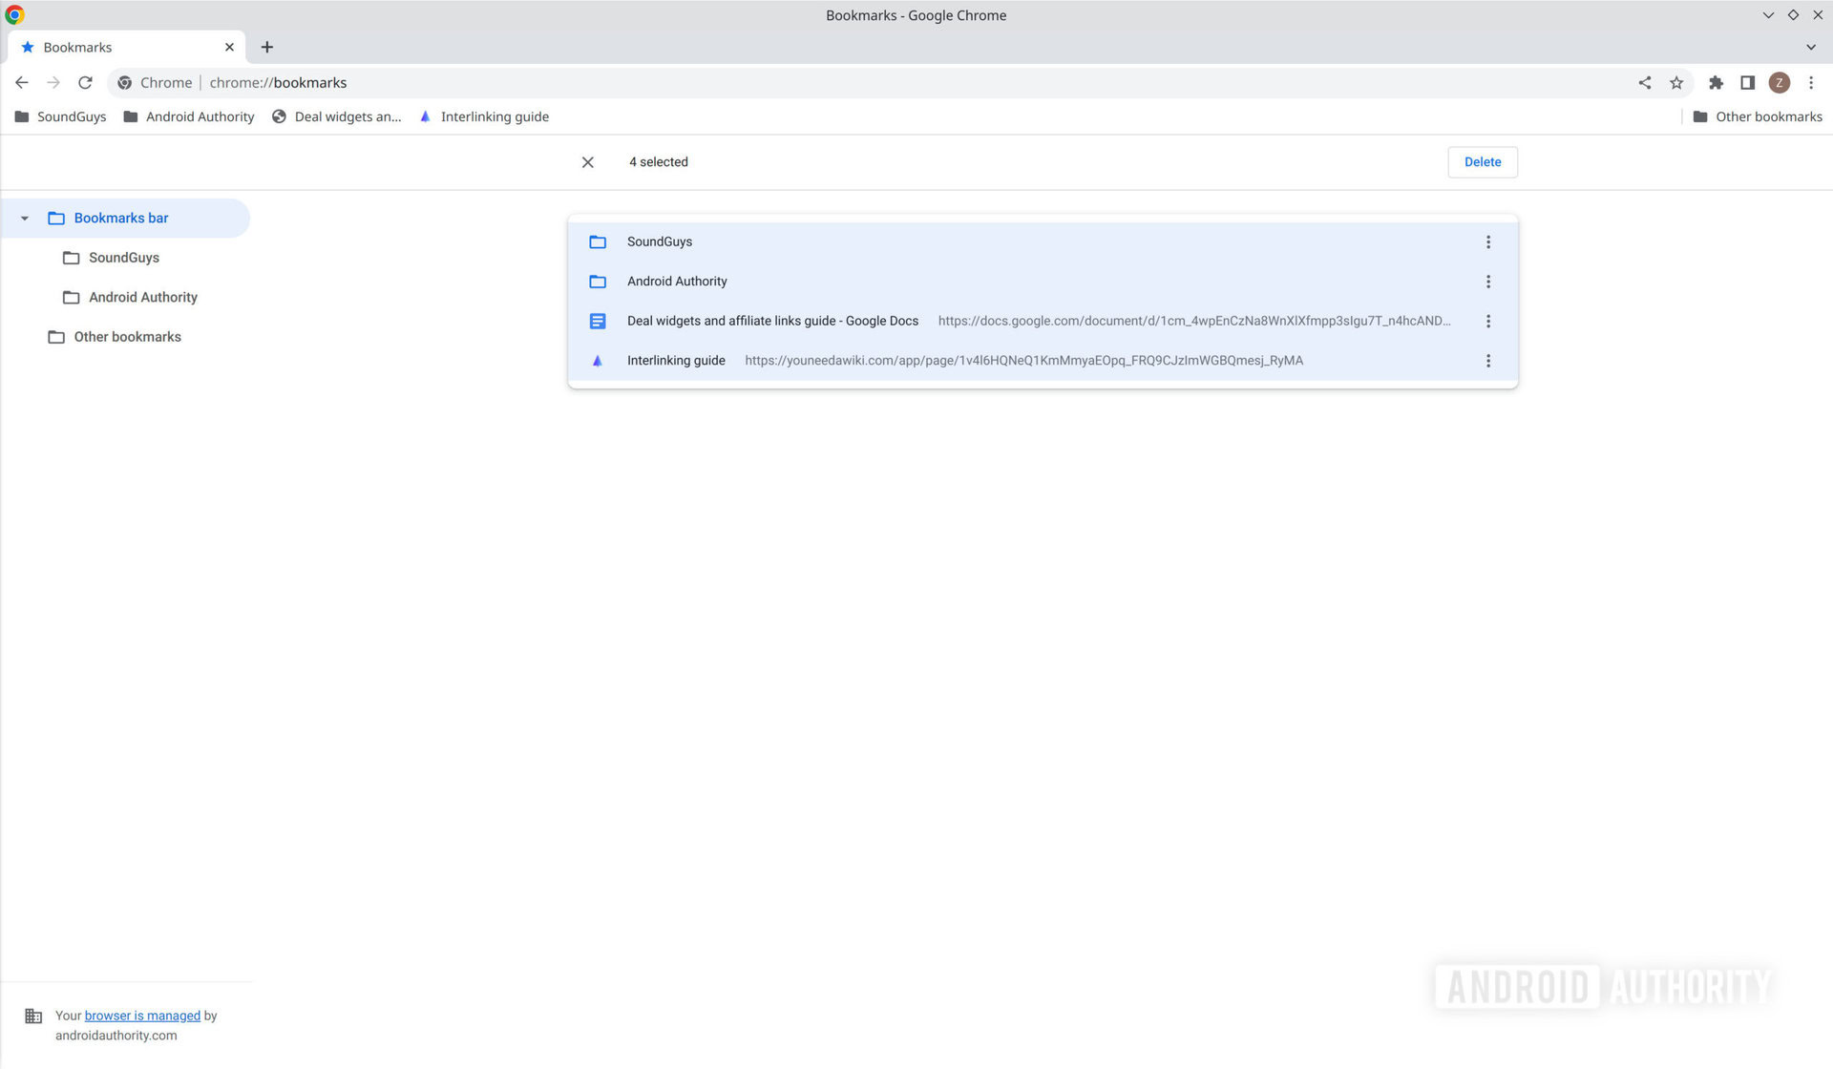Viewport: 1833px width, 1069px height.
Task: Click Delete button to remove selected bookmarks
Action: point(1482,161)
